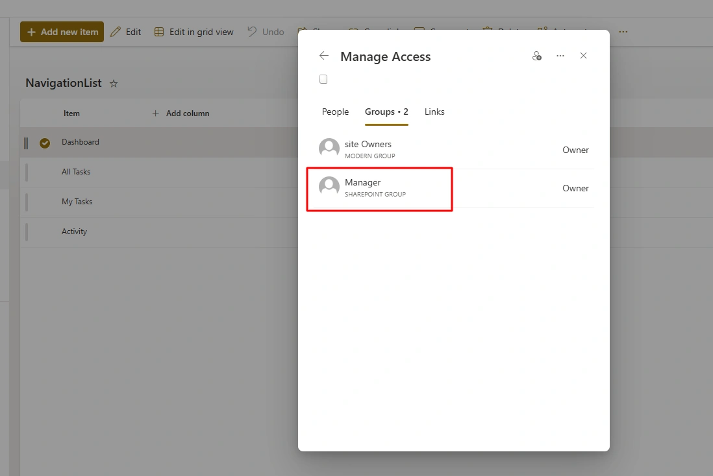Select the Activity list item
This screenshot has width=713, height=476.
tap(74, 231)
